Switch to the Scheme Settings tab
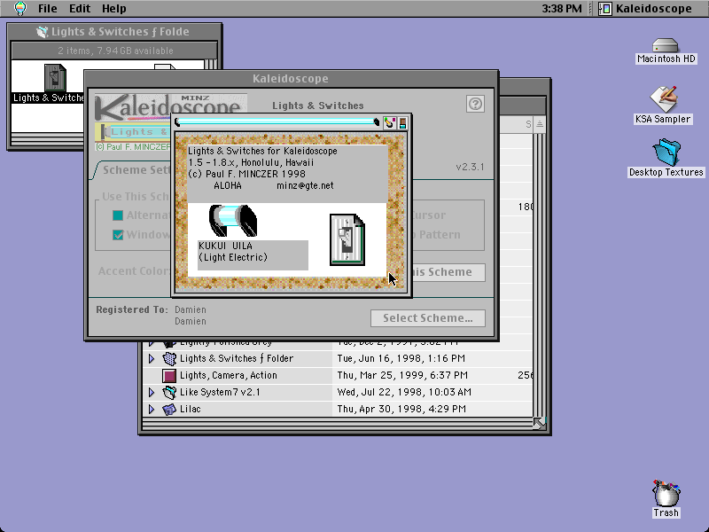This screenshot has width=709, height=532. click(x=136, y=169)
